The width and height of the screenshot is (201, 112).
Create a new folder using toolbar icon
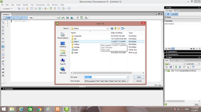point(118,28)
